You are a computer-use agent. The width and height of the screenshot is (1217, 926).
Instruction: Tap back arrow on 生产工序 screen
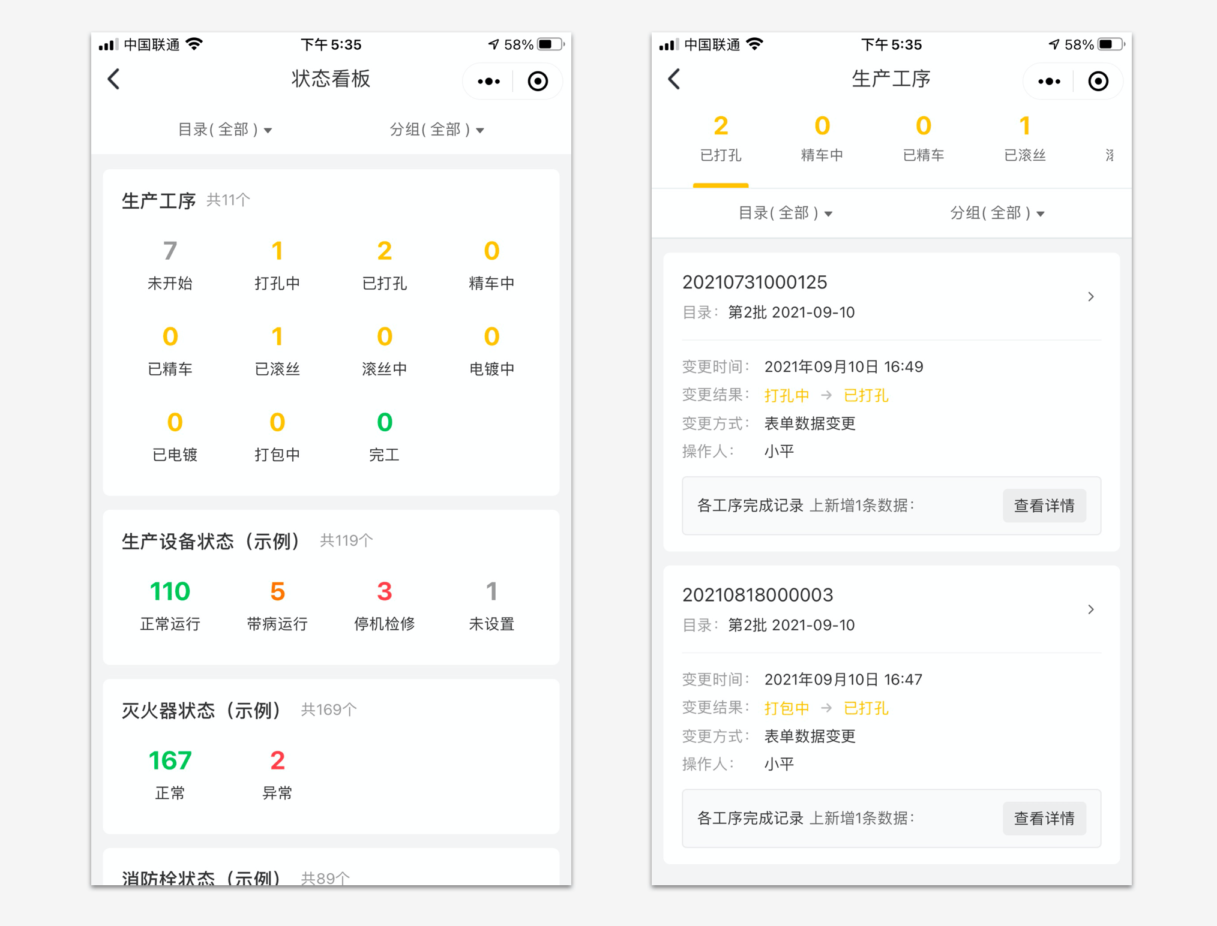click(x=675, y=79)
